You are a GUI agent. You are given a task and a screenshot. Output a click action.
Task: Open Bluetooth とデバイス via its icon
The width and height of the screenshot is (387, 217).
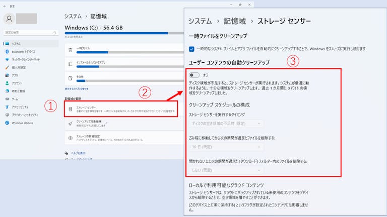pos(7,52)
